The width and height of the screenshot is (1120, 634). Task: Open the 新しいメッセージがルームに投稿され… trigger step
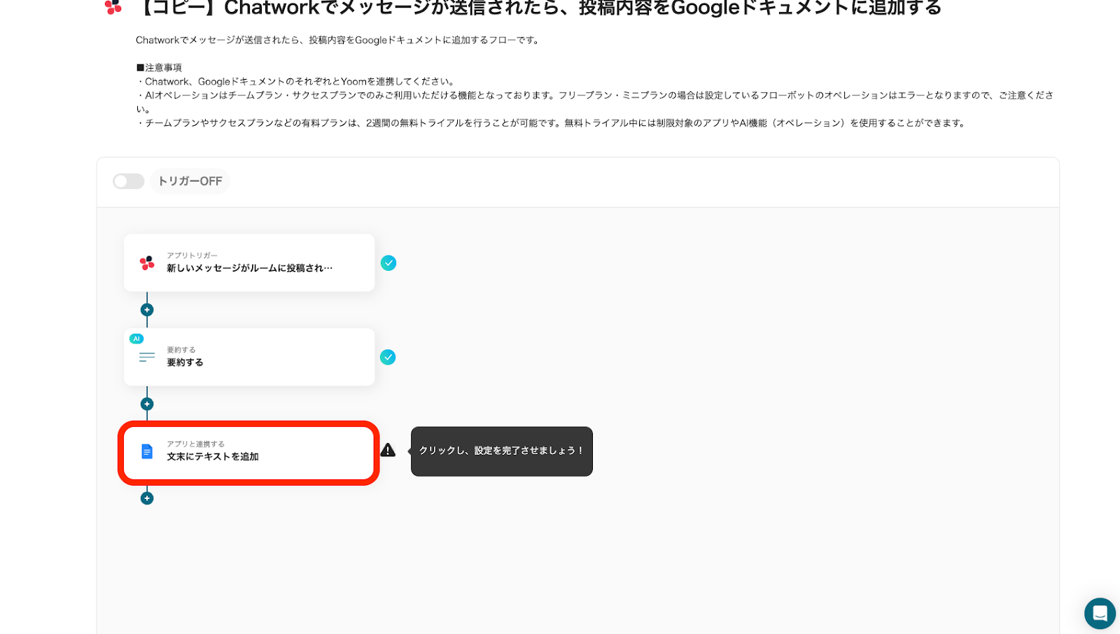[x=249, y=263]
